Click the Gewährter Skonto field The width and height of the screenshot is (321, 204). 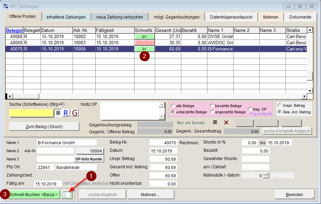(256, 159)
